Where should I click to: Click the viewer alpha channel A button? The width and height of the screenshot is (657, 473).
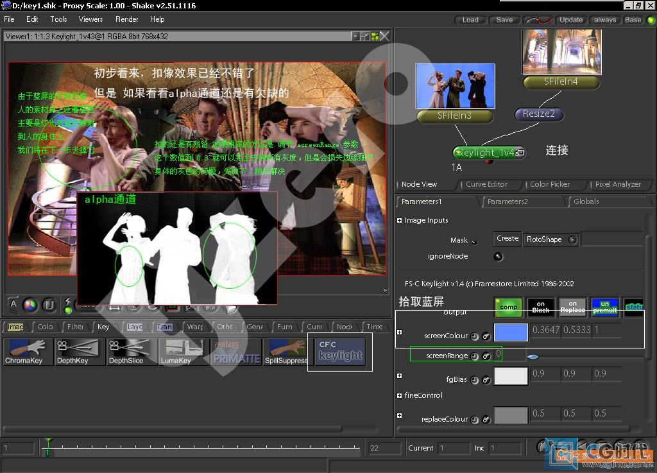[x=14, y=304]
